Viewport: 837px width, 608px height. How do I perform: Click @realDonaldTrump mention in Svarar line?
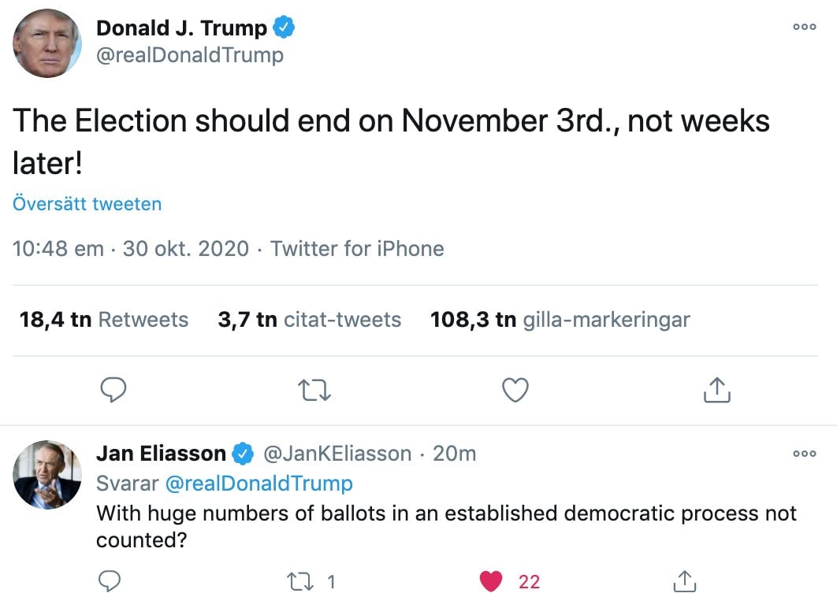pyautogui.click(x=258, y=483)
